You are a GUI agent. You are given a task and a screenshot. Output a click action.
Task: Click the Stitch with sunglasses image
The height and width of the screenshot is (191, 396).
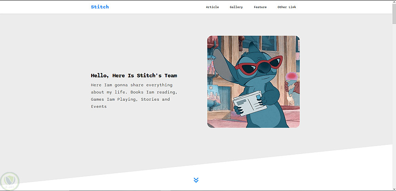tap(253, 82)
